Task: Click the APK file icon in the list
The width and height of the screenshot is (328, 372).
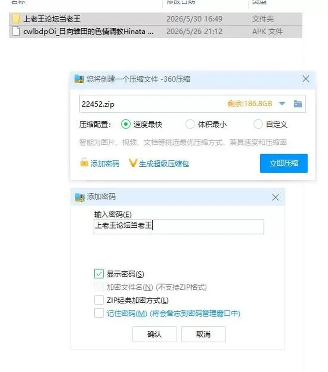Action: pyautogui.click(x=16, y=31)
